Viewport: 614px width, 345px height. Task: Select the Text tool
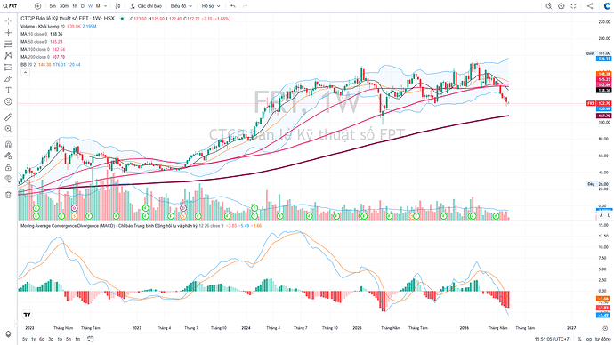point(8,90)
